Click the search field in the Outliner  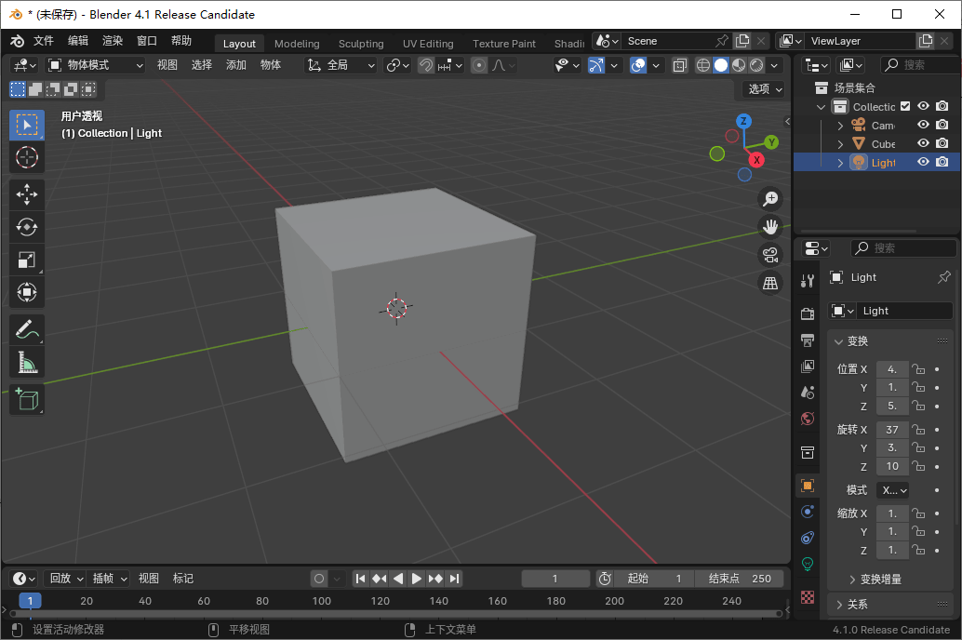[x=920, y=64]
